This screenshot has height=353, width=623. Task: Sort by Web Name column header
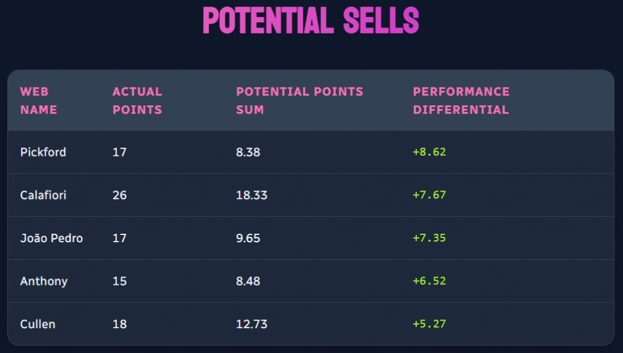point(38,100)
